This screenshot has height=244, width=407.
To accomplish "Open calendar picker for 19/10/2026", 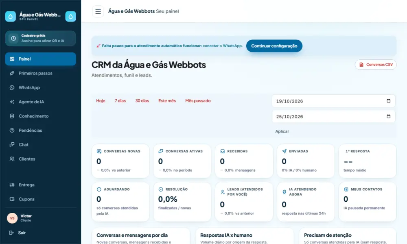I will (388, 101).
